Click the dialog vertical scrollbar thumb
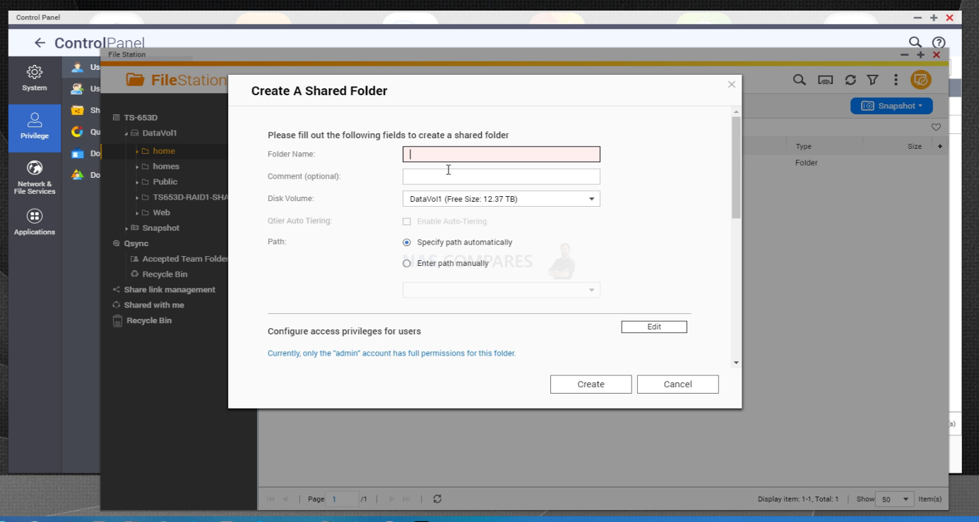The width and height of the screenshot is (979, 522). (736, 168)
